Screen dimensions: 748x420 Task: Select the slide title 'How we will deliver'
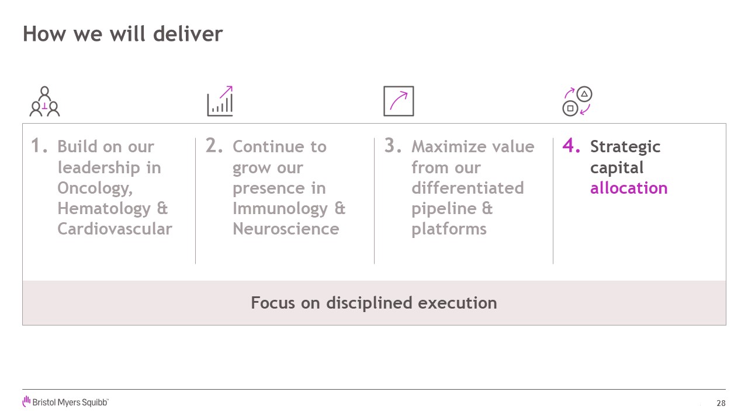[123, 34]
